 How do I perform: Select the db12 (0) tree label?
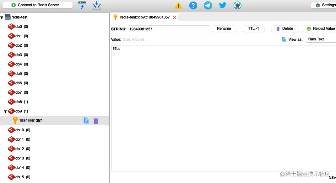point(23,149)
